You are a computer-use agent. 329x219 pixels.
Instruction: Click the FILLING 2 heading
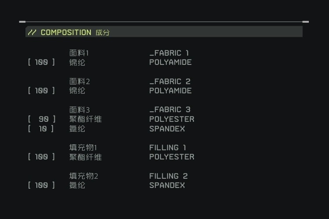(168, 176)
